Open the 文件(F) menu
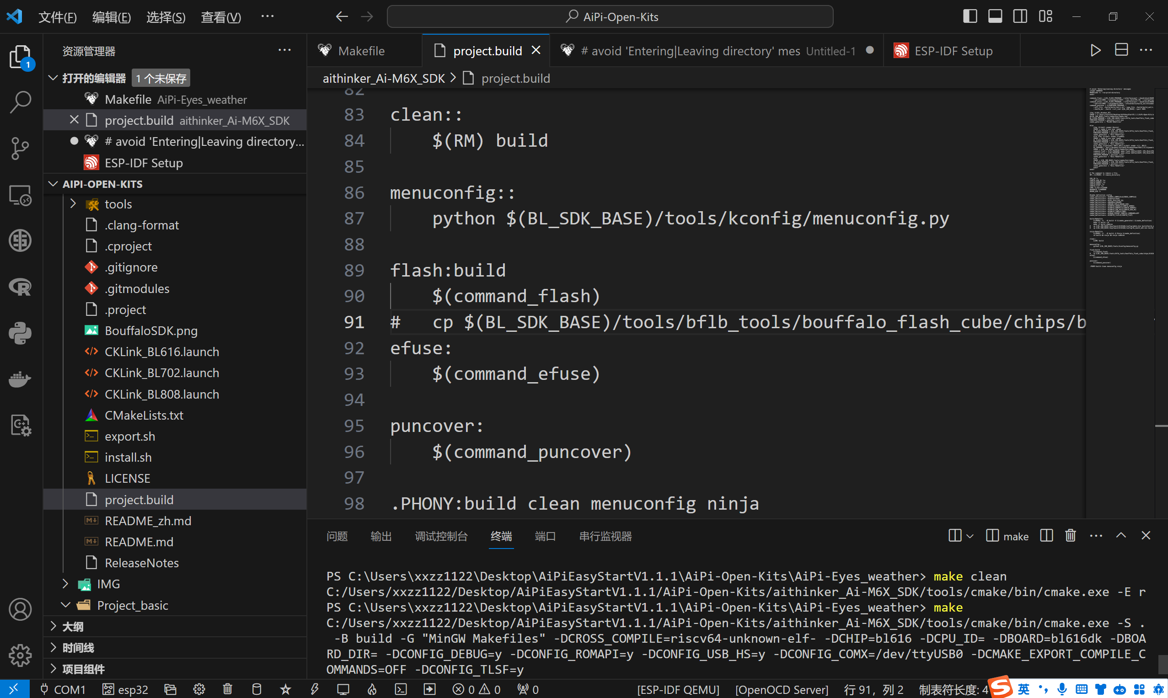Screen dimensions: 1168x698 (58, 17)
